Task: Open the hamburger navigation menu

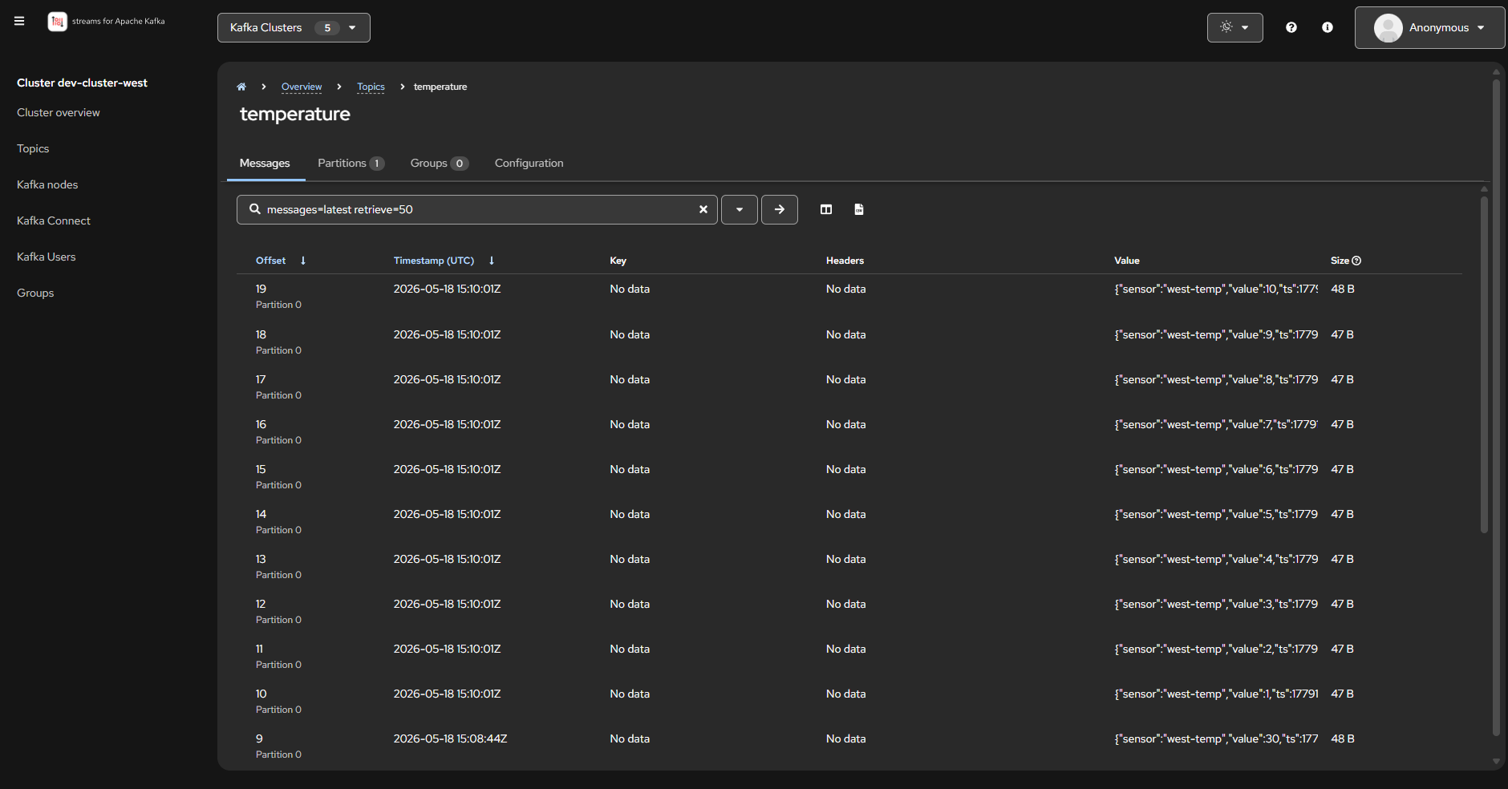Action: [19, 21]
